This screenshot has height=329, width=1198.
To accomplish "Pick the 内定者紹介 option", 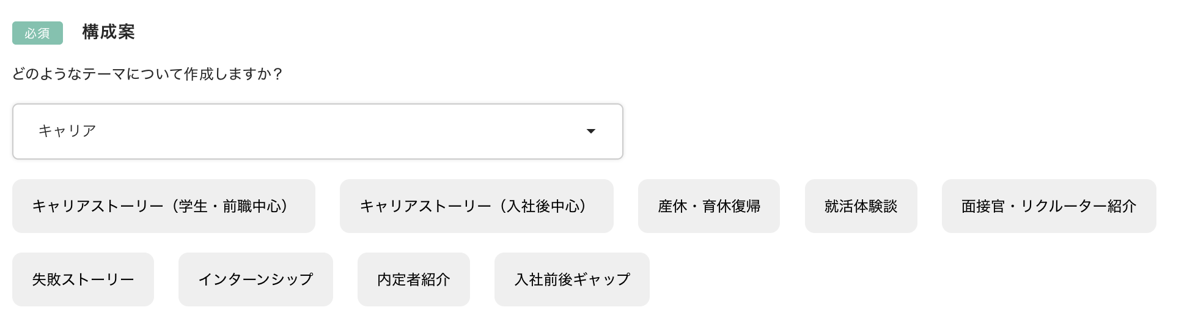I will tap(413, 279).
